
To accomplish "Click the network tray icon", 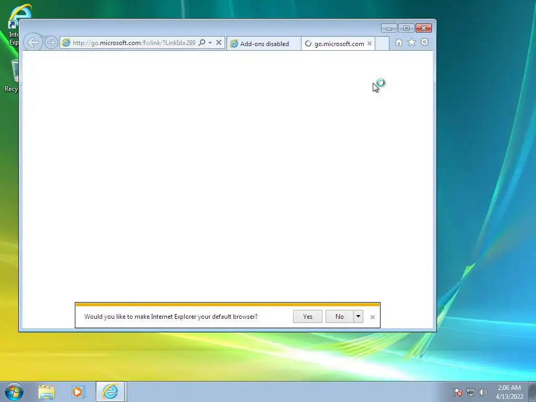I will click(471, 392).
